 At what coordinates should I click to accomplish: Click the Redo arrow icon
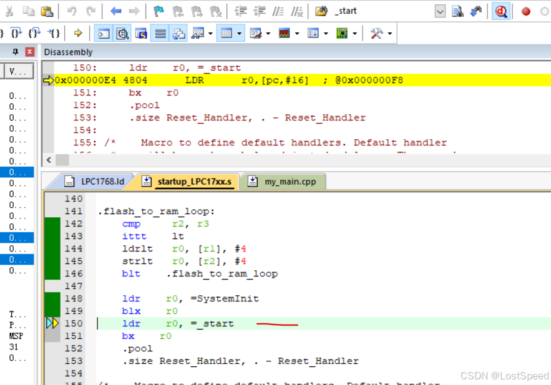coord(90,11)
